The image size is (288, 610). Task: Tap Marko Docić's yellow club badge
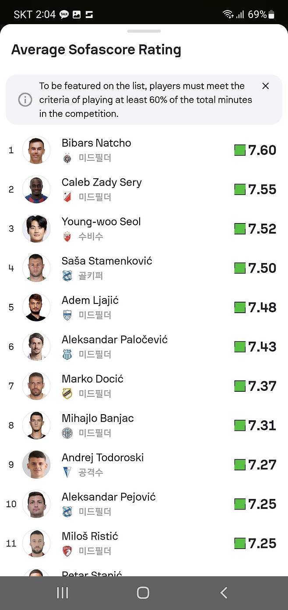67,393
